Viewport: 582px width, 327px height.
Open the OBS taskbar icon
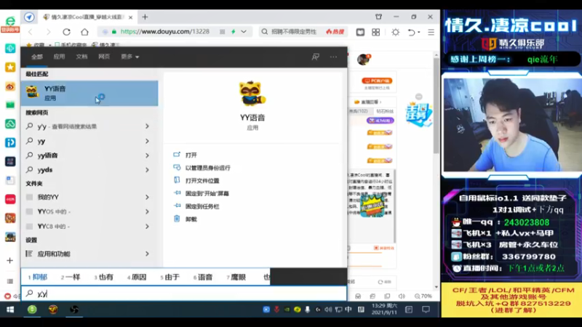[74, 310]
